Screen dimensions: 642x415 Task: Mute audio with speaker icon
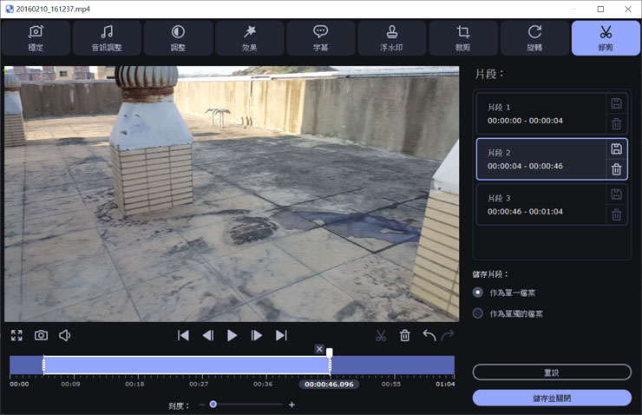pos(65,335)
